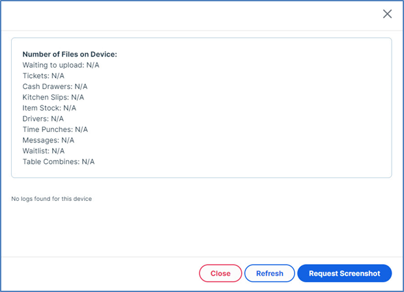Click the N/A value beside Table Combines
This screenshot has height=292, width=404.
(x=88, y=161)
